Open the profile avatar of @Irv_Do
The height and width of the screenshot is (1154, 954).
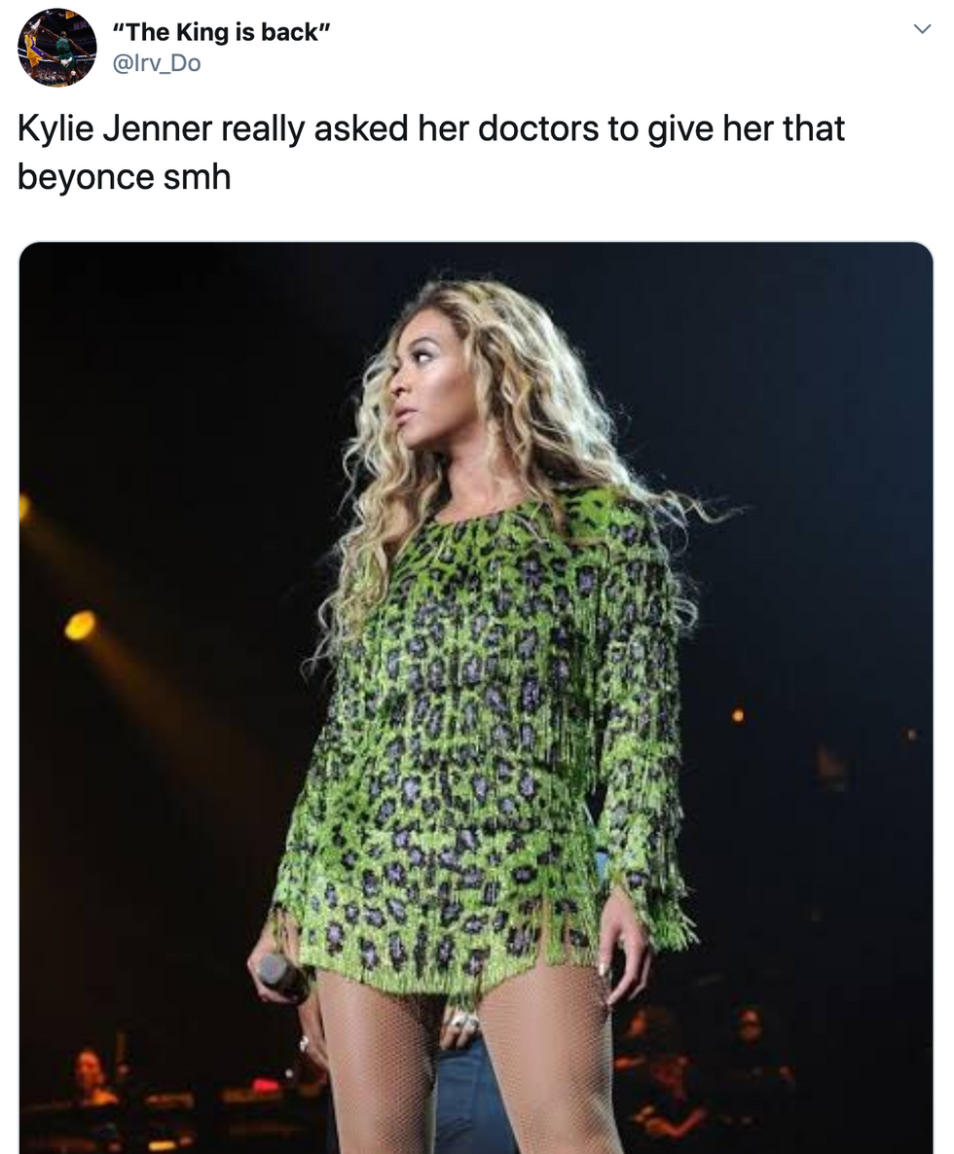(x=57, y=47)
